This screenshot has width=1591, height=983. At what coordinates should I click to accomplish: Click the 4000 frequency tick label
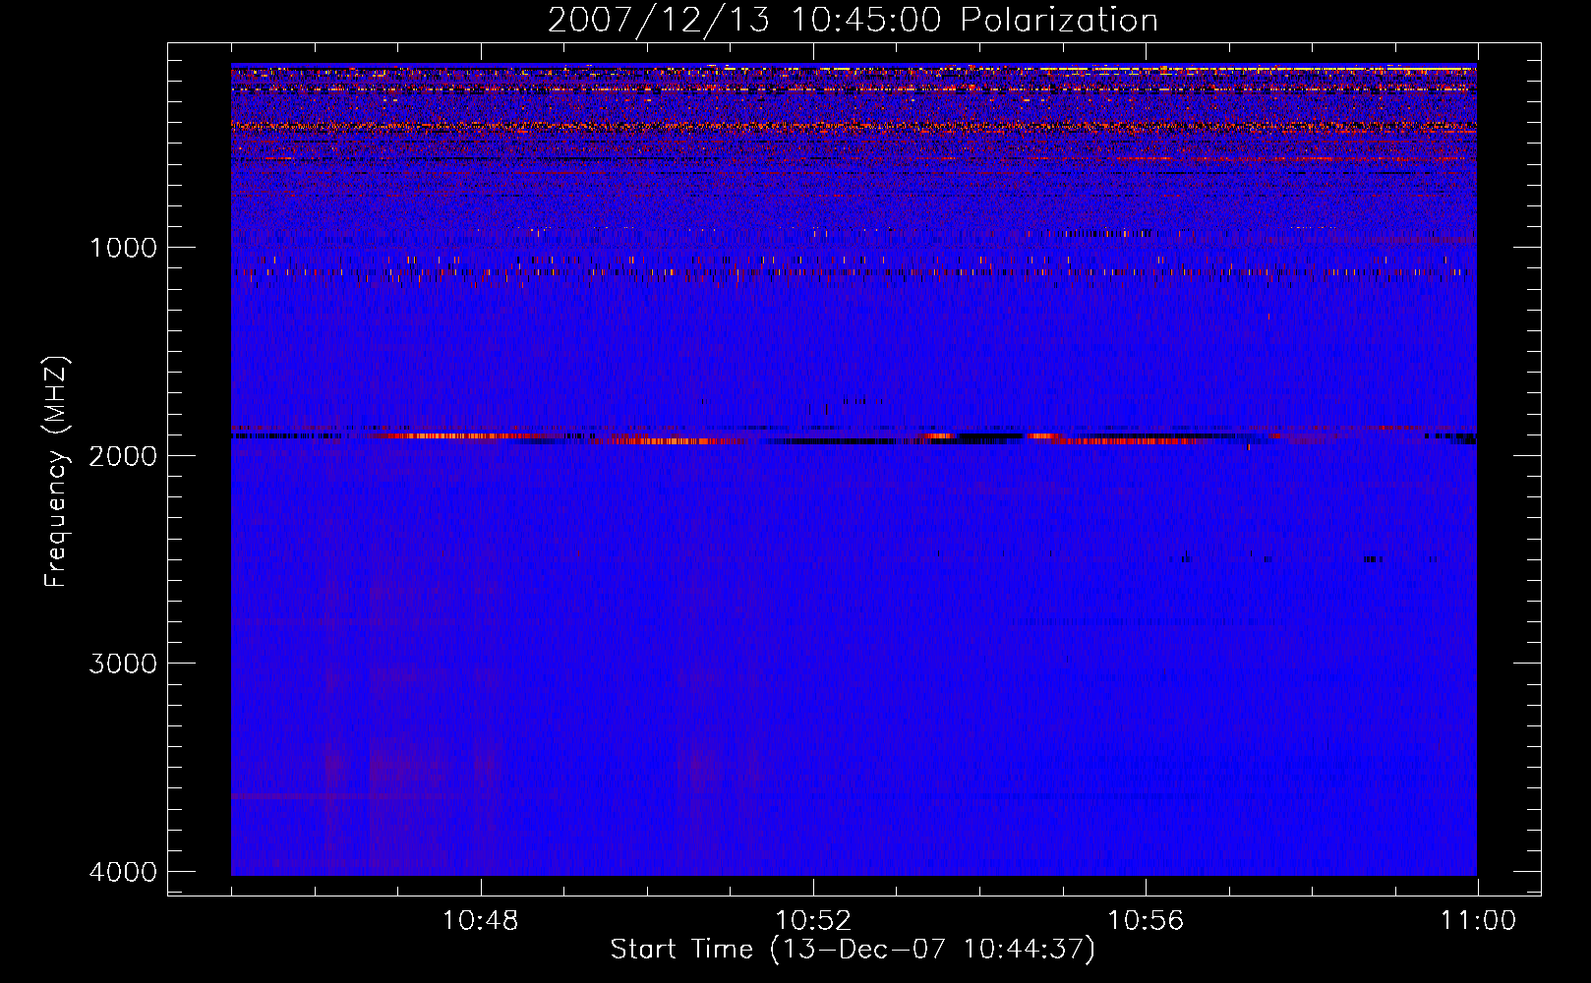pos(123,872)
